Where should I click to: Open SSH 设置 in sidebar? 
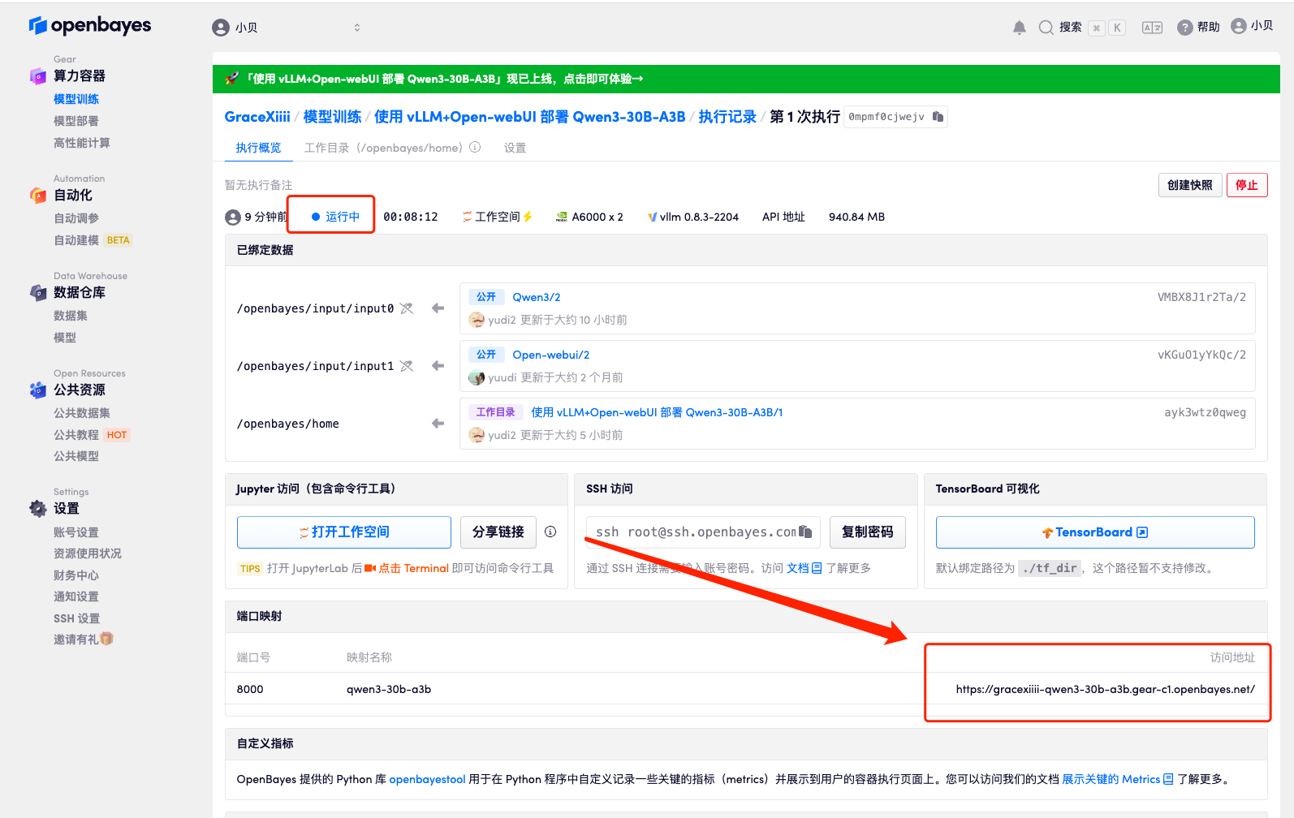pos(77,618)
